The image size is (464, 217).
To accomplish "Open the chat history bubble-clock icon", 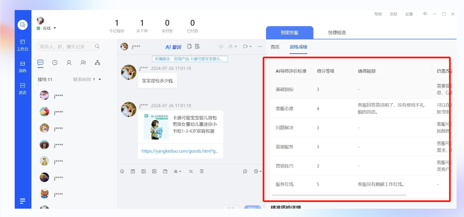I will [245, 171].
